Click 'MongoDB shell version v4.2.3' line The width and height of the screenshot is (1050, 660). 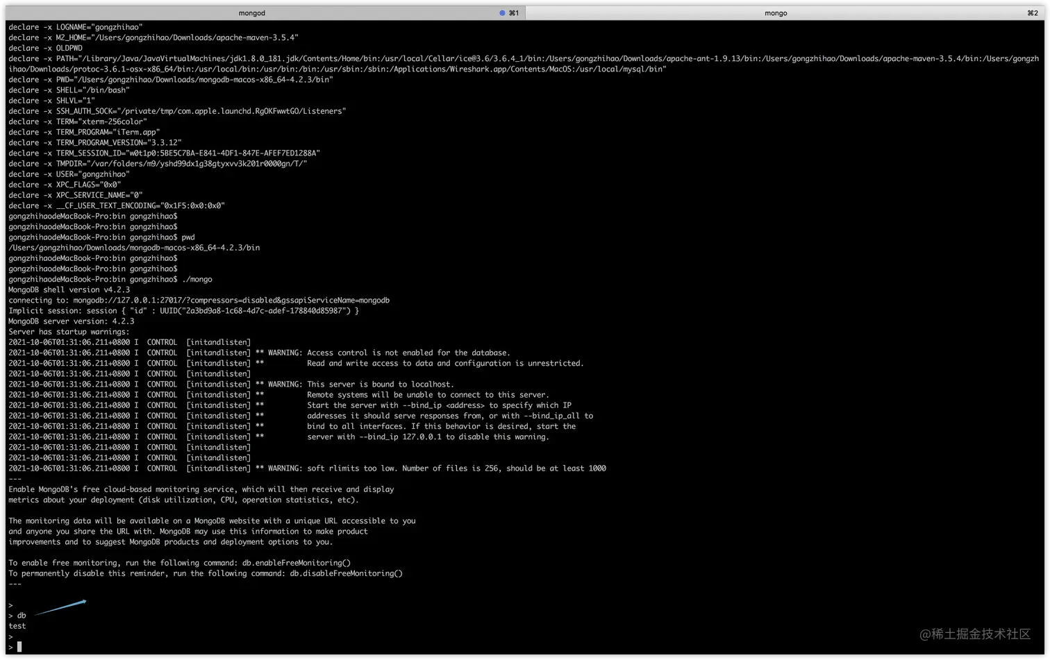69,289
